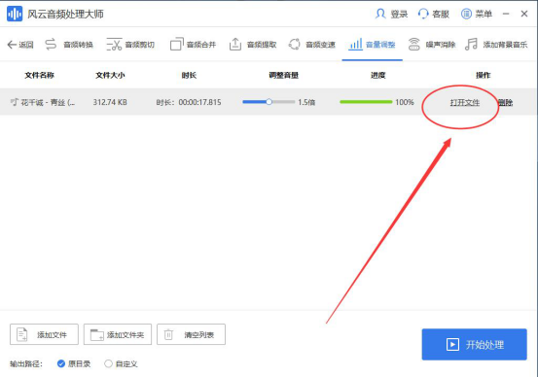Click the 添加文件夹 button label

pos(126,335)
